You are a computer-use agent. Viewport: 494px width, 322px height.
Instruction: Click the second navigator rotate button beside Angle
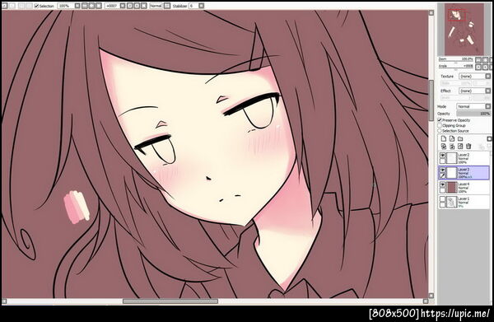click(x=485, y=67)
